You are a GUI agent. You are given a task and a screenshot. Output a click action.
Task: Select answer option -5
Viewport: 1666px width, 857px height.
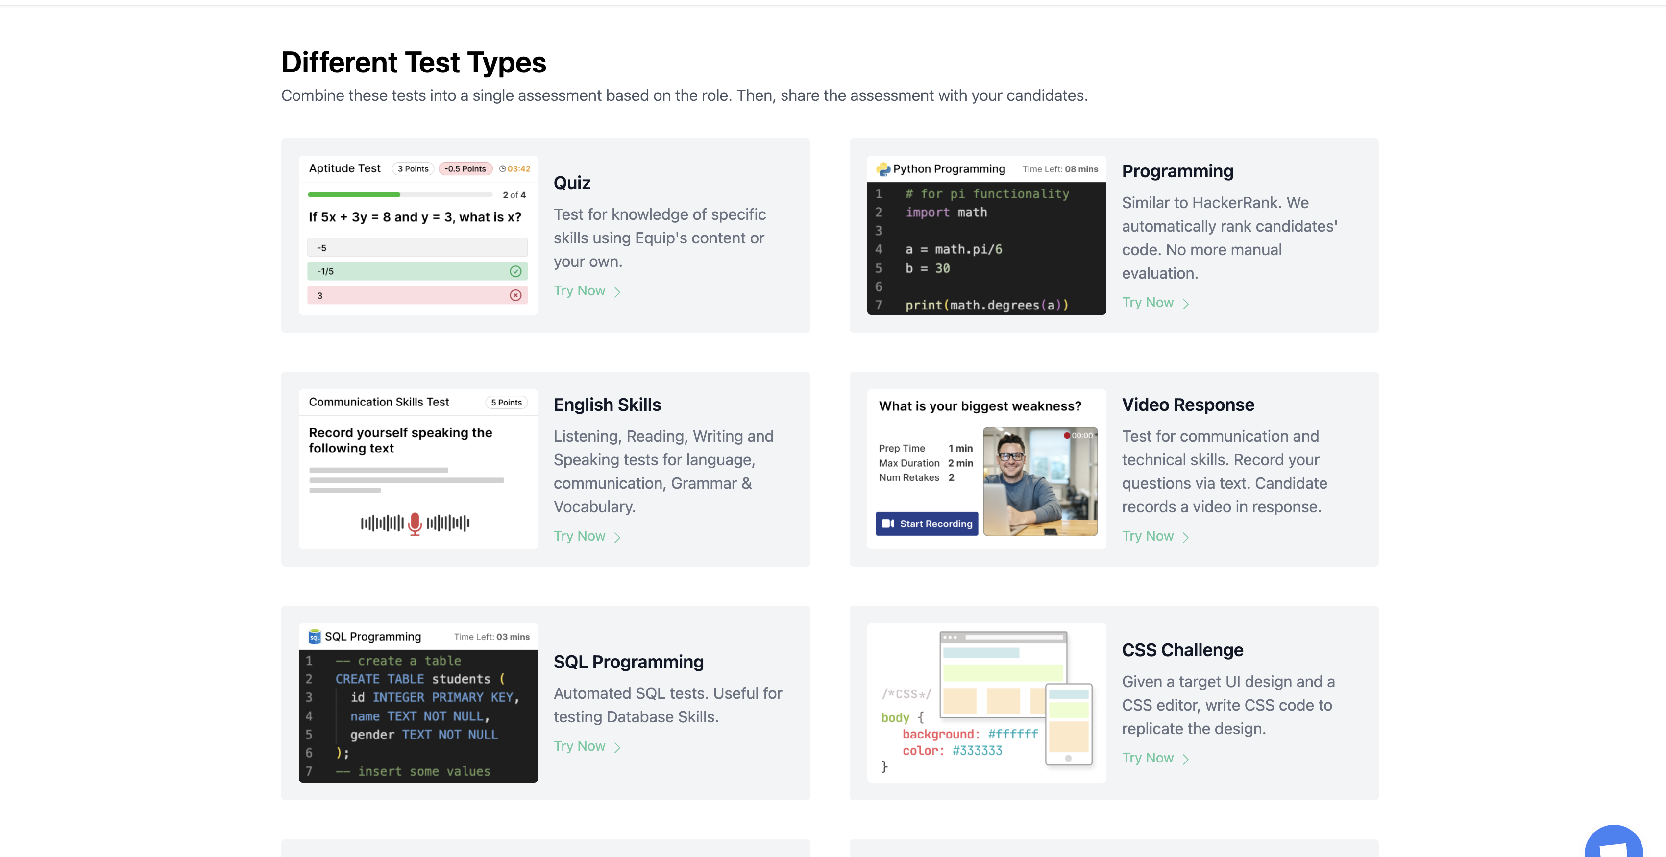[x=417, y=247]
